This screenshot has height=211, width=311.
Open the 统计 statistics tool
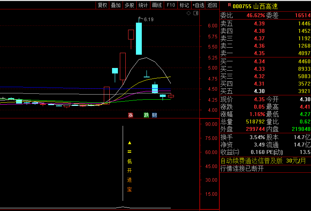click(143, 5)
